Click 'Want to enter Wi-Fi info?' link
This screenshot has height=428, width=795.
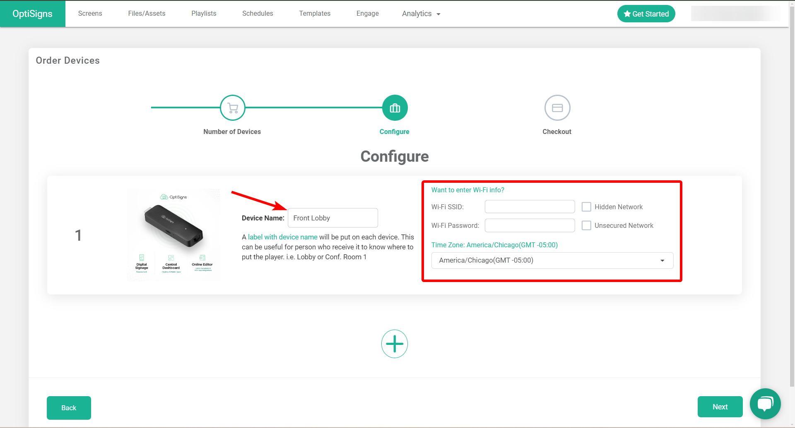tap(468, 190)
